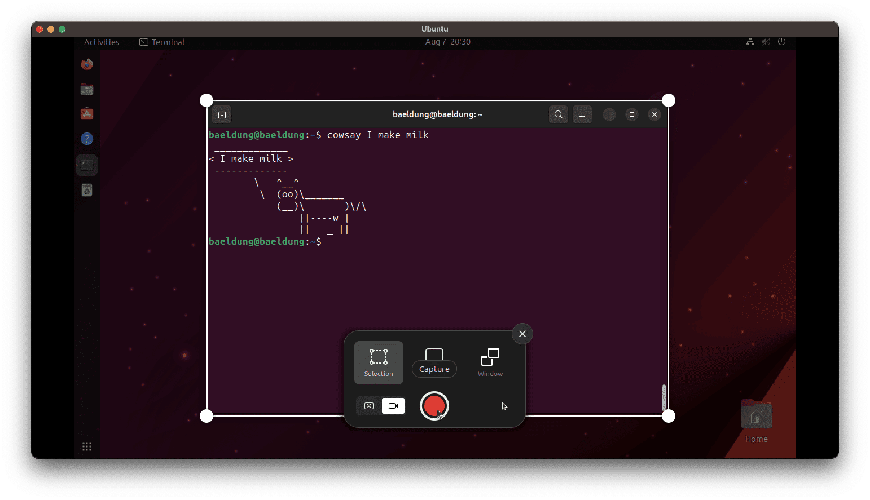This screenshot has height=500, width=870.
Task: Toggle show pointer option in capture panel
Action: (504, 406)
